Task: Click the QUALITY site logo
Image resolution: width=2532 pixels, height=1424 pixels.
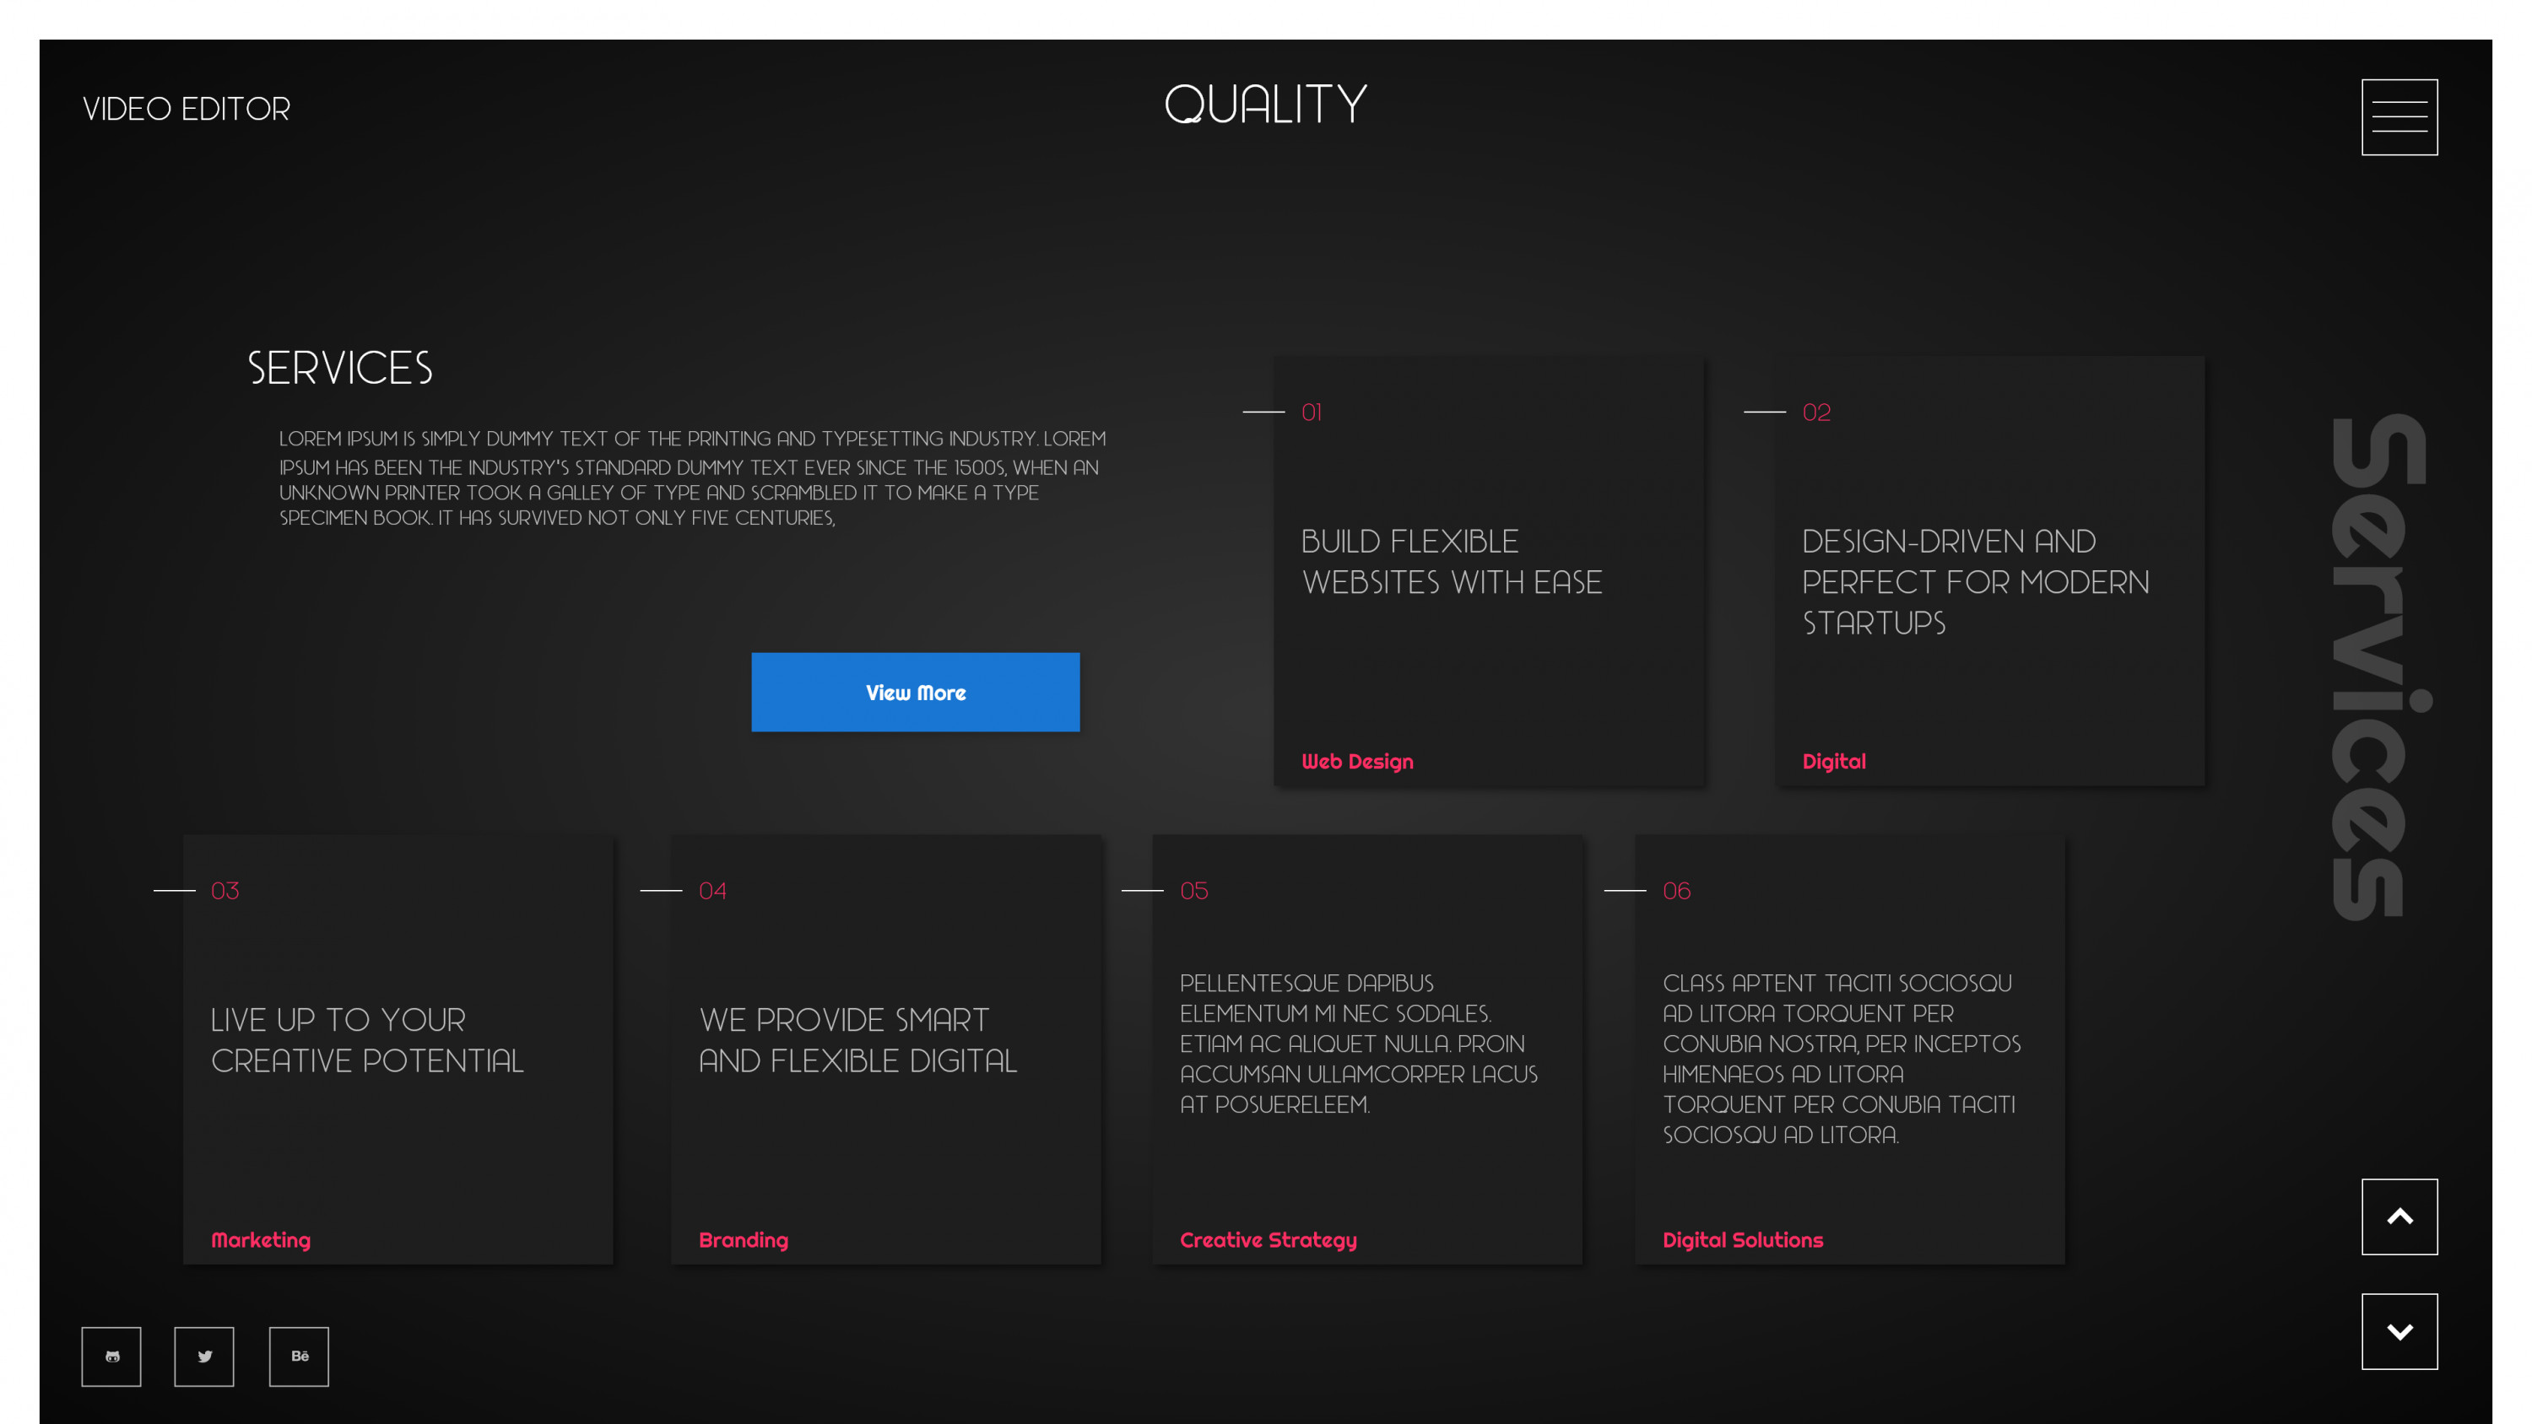Action: click(1266, 104)
